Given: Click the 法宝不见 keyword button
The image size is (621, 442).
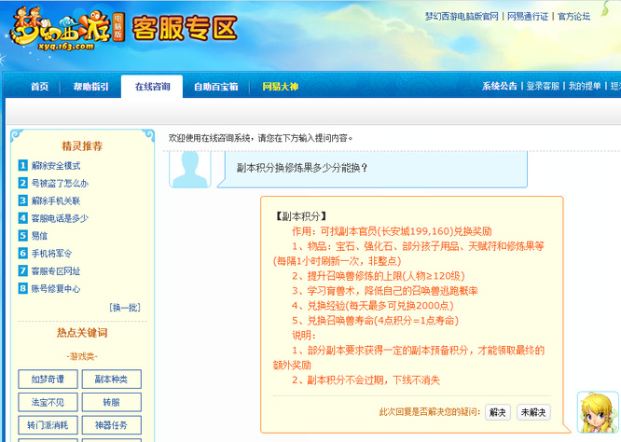Looking at the screenshot, I should 48,403.
